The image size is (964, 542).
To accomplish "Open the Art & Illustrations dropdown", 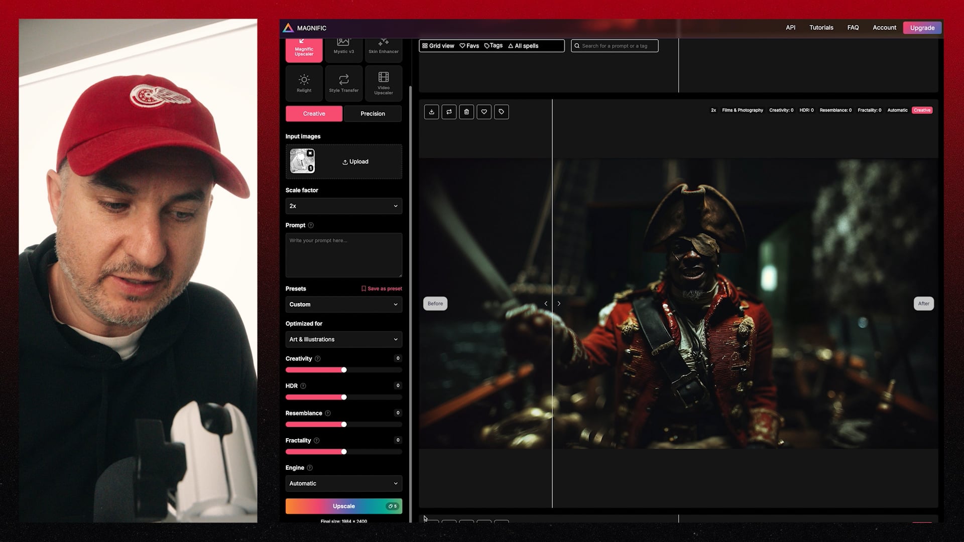I will click(x=343, y=340).
